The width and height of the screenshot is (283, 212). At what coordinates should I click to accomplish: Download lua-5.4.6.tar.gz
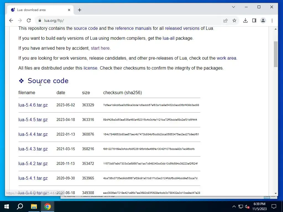pos(33,105)
